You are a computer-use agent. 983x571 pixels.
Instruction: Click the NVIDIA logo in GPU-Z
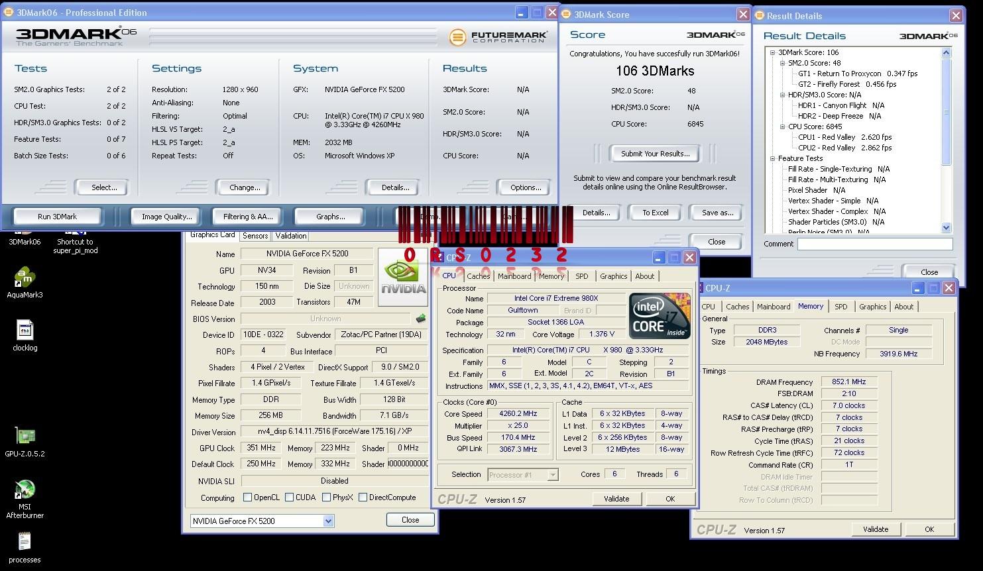click(x=402, y=277)
